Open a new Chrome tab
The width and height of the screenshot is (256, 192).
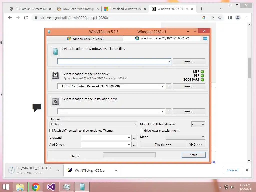(x=202, y=9)
